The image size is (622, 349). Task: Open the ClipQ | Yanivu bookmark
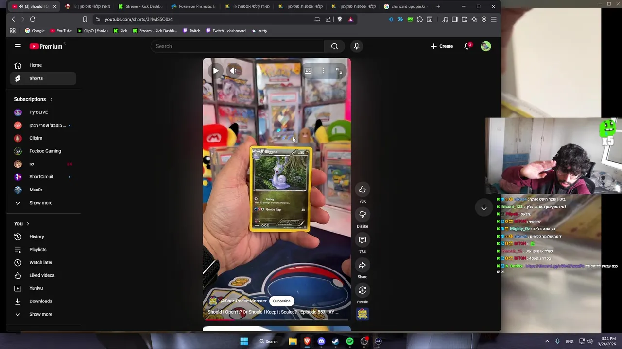click(93, 31)
